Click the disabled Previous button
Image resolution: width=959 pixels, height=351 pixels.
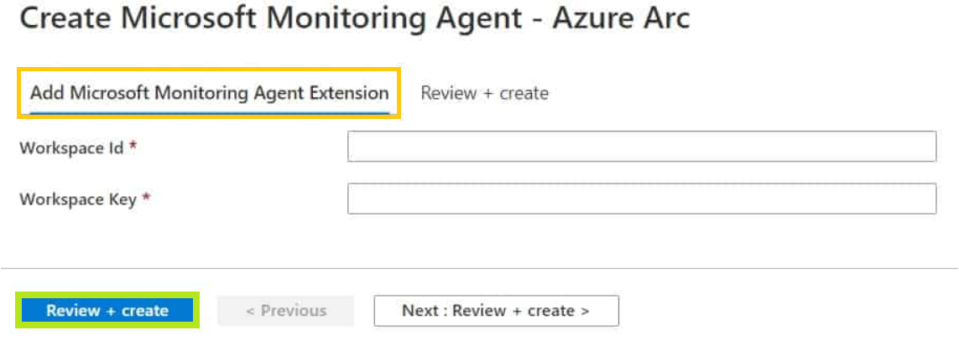click(285, 311)
